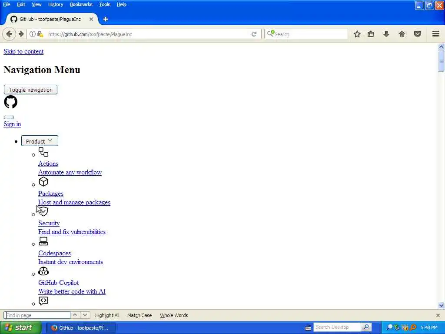The image size is (445, 334).
Task: Open the Actions link
Action: 48,164
